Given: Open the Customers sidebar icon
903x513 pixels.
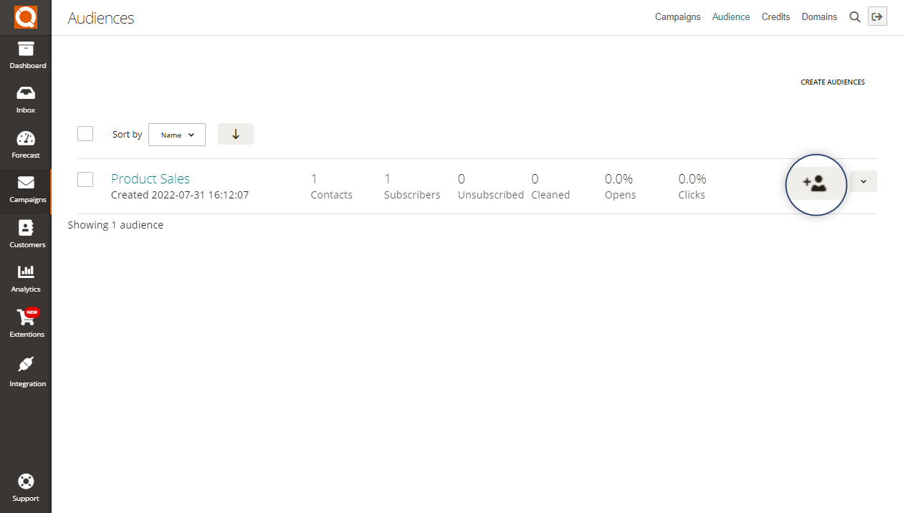Looking at the screenshot, I should point(26,229).
